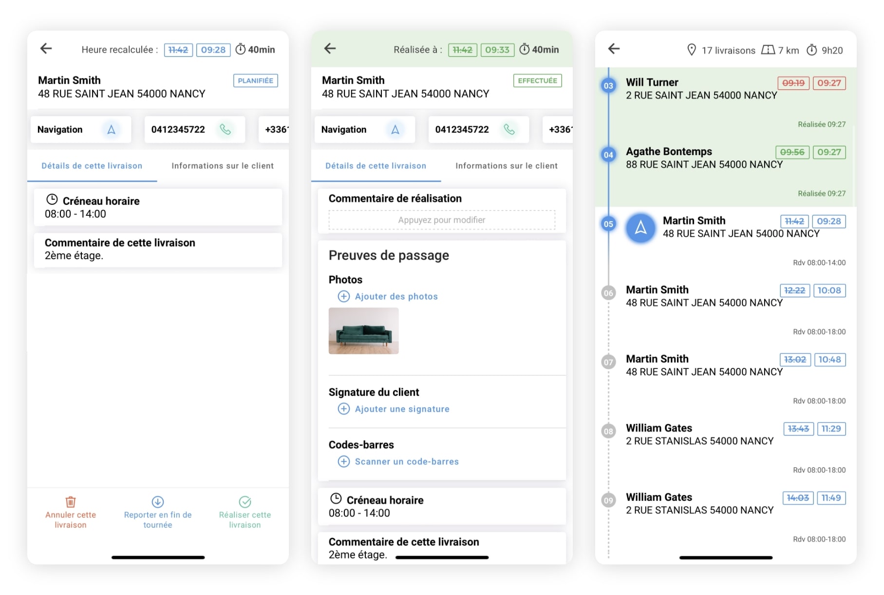Select the Navigation icon for Martin Smith

pyautogui.click(x=111, y=130)
